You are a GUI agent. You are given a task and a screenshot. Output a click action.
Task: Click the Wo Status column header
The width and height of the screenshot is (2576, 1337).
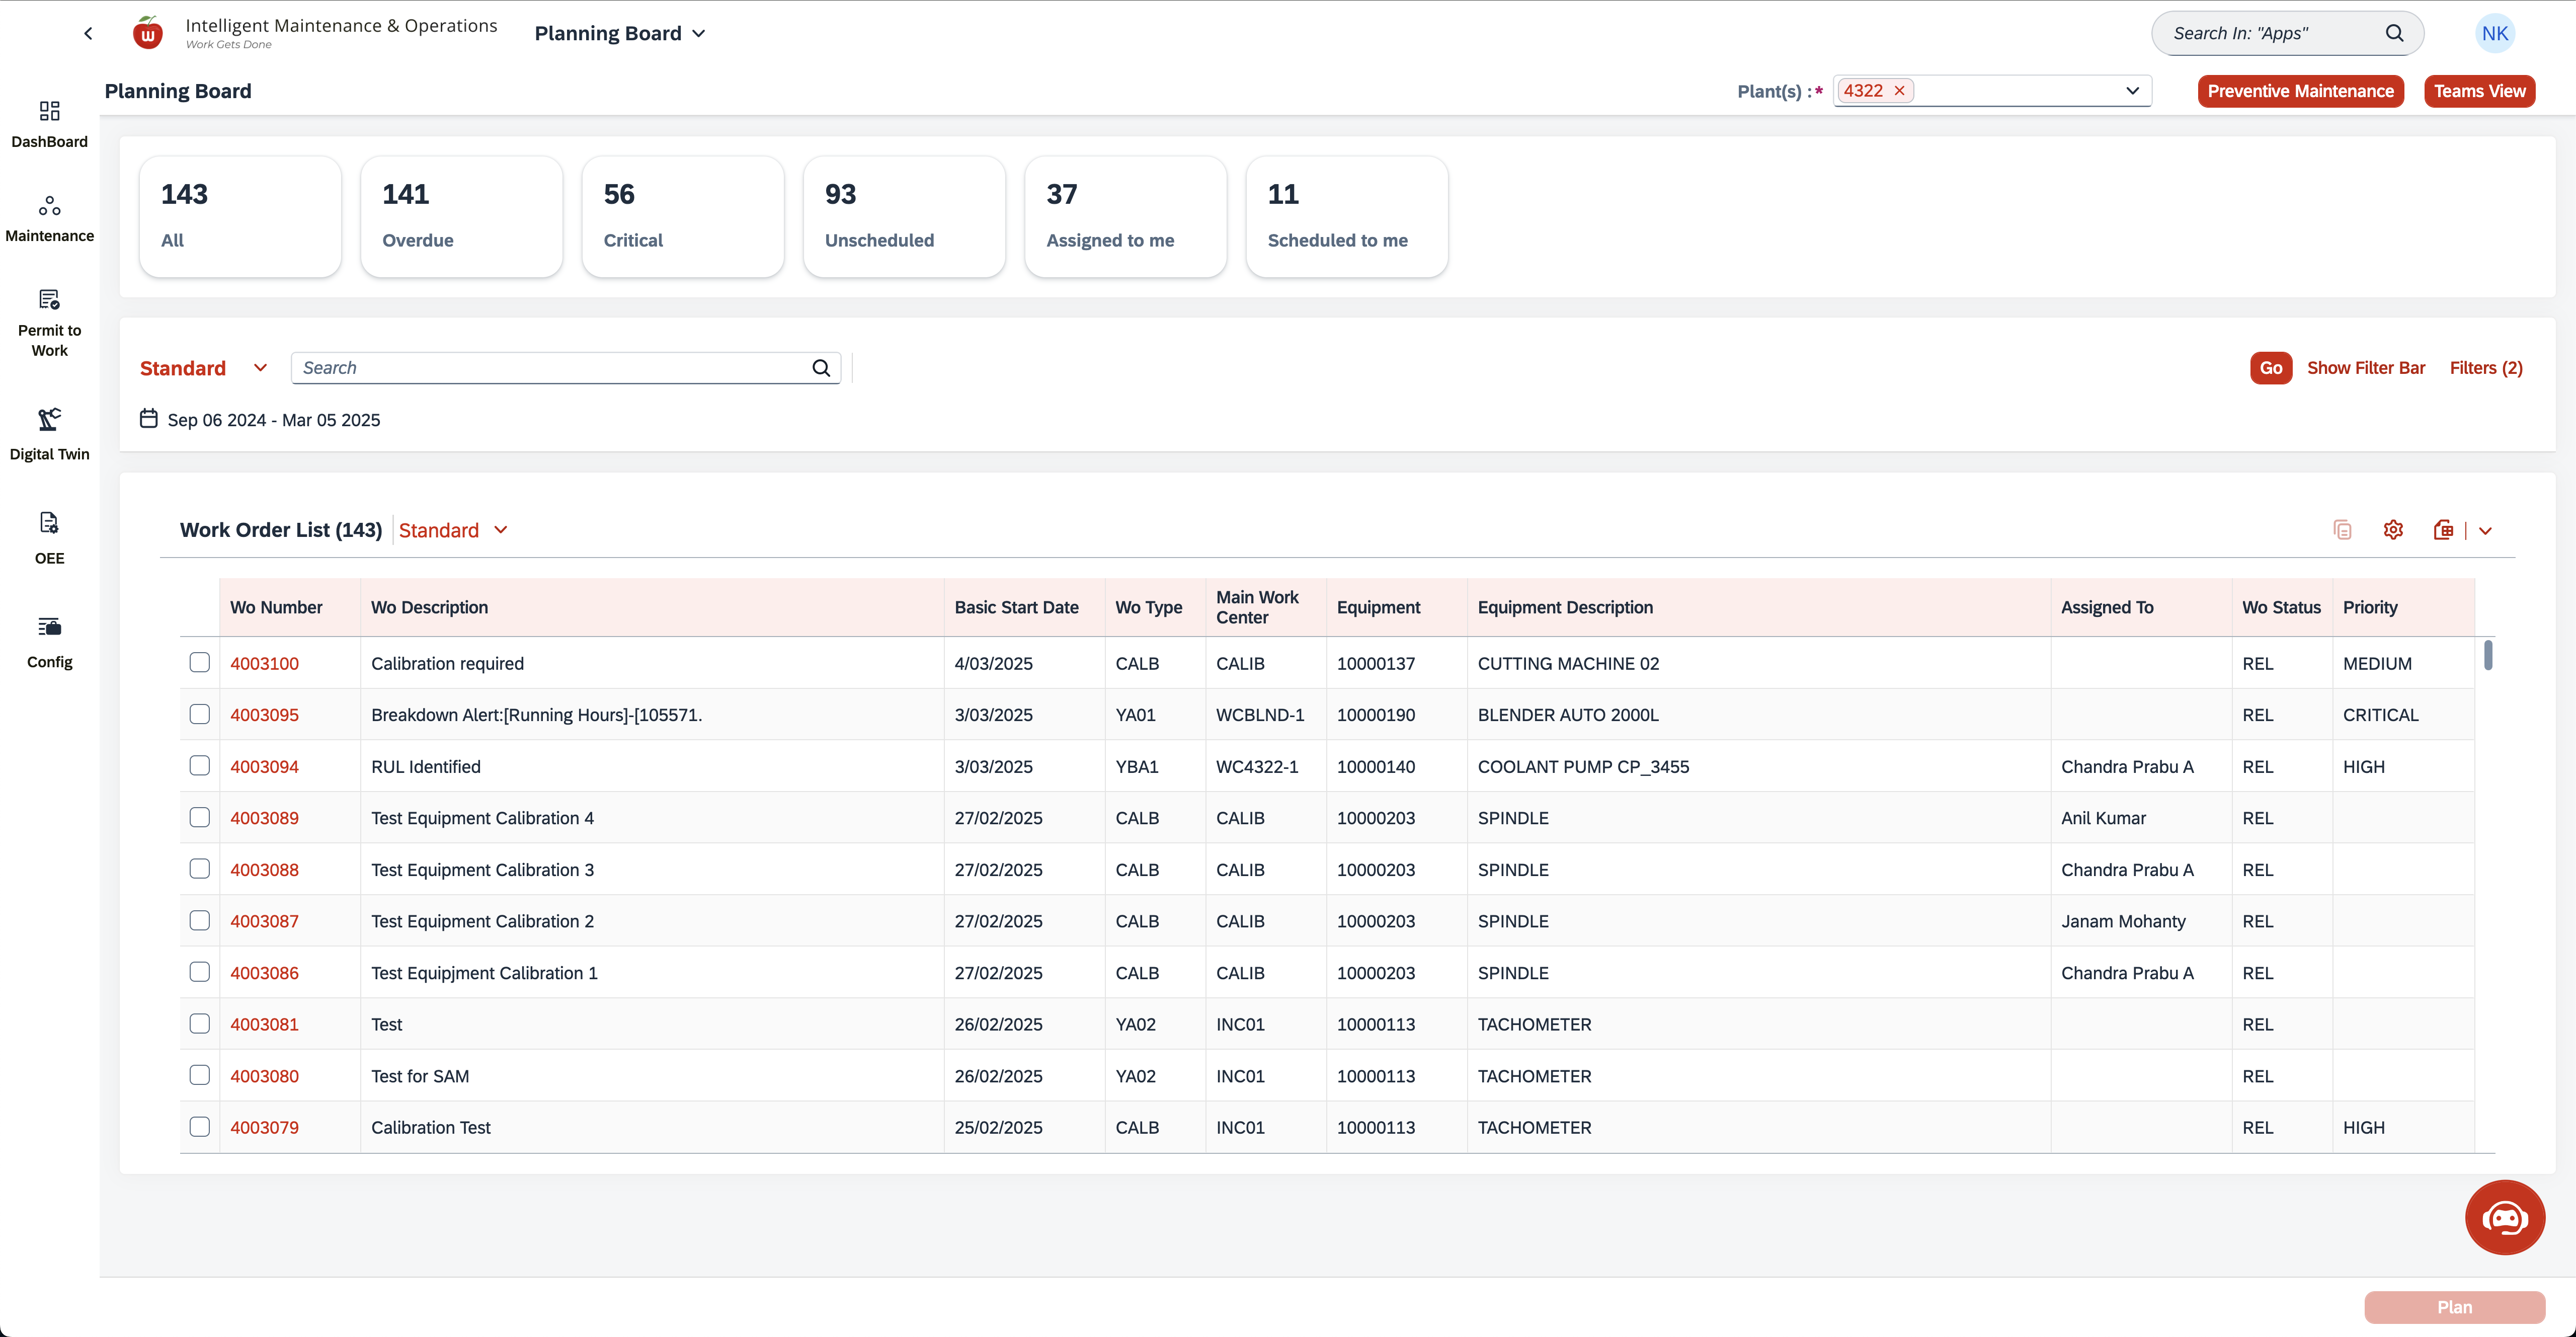pos(2281,607)
